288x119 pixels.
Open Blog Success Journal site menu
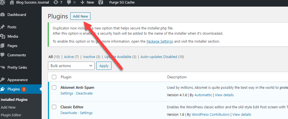coord(29,2)
